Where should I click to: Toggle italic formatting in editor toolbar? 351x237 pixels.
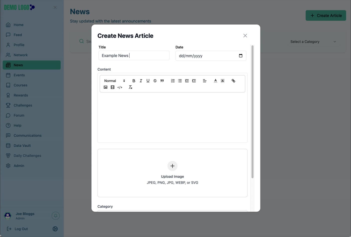pos(141,81)
